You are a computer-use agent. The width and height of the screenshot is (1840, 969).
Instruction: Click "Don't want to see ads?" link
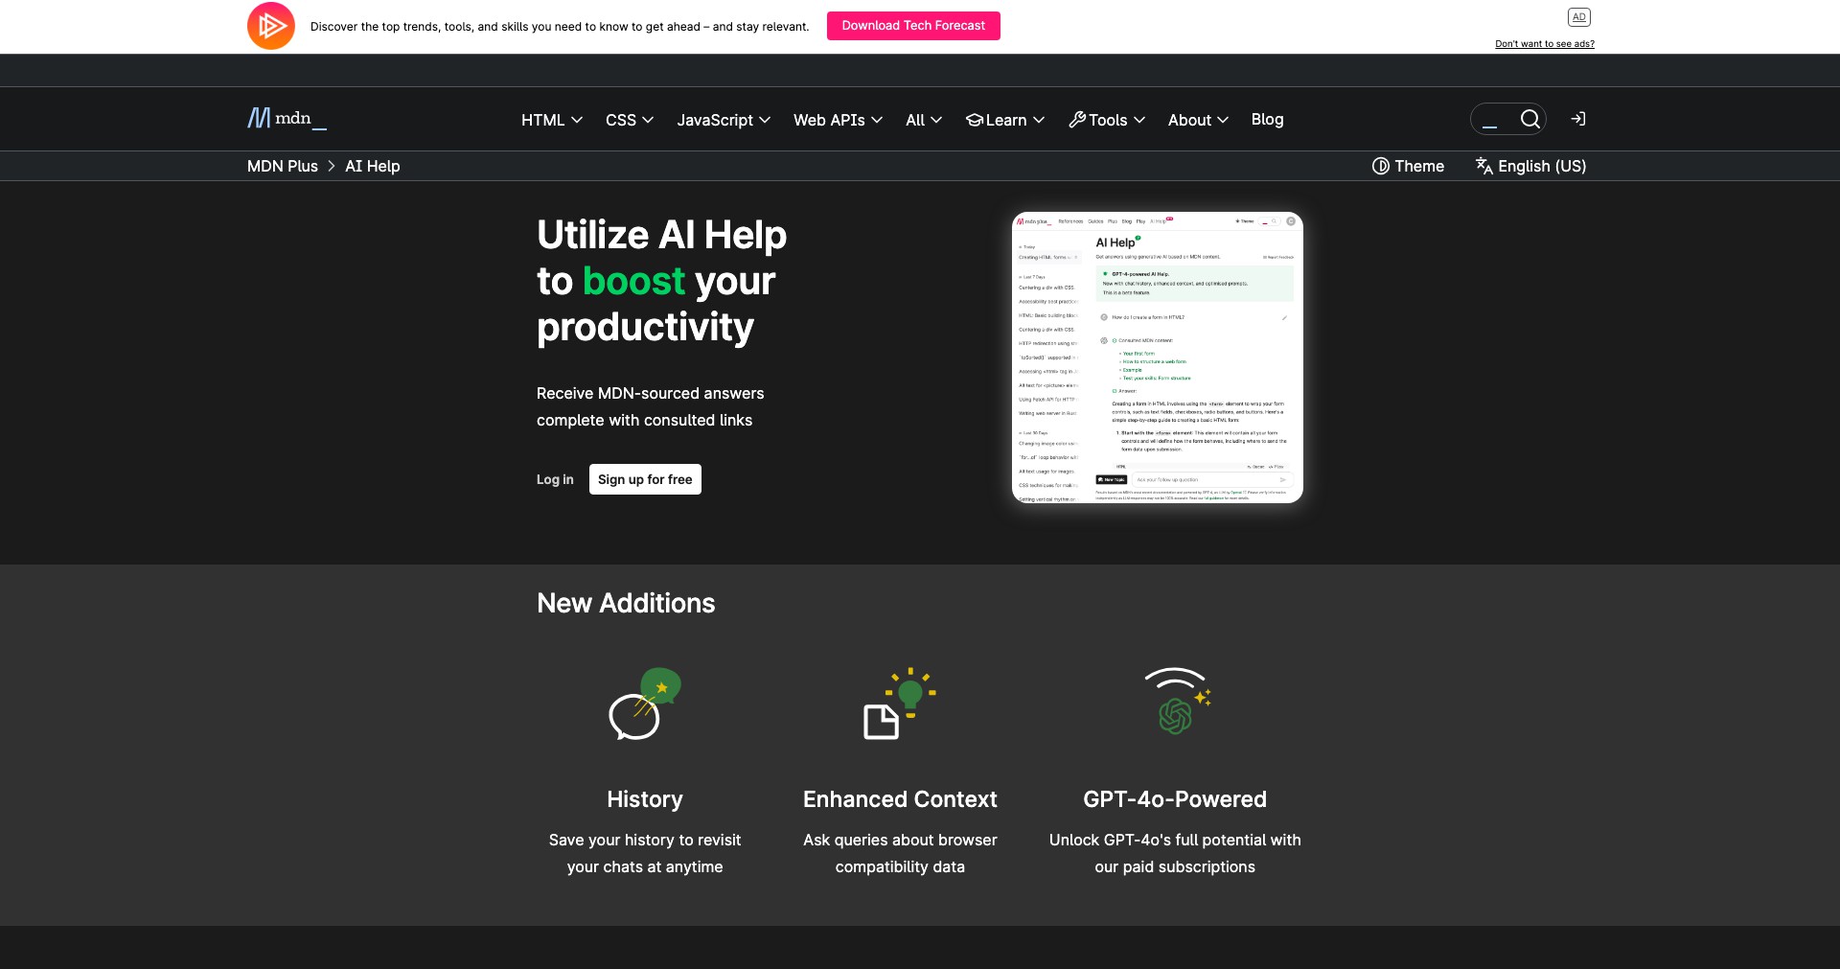[1545, 44]
